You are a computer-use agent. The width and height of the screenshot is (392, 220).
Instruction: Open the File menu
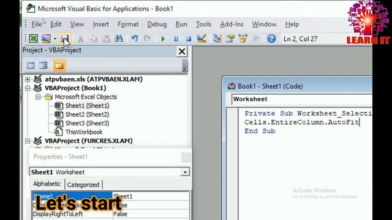coord(37,24)
